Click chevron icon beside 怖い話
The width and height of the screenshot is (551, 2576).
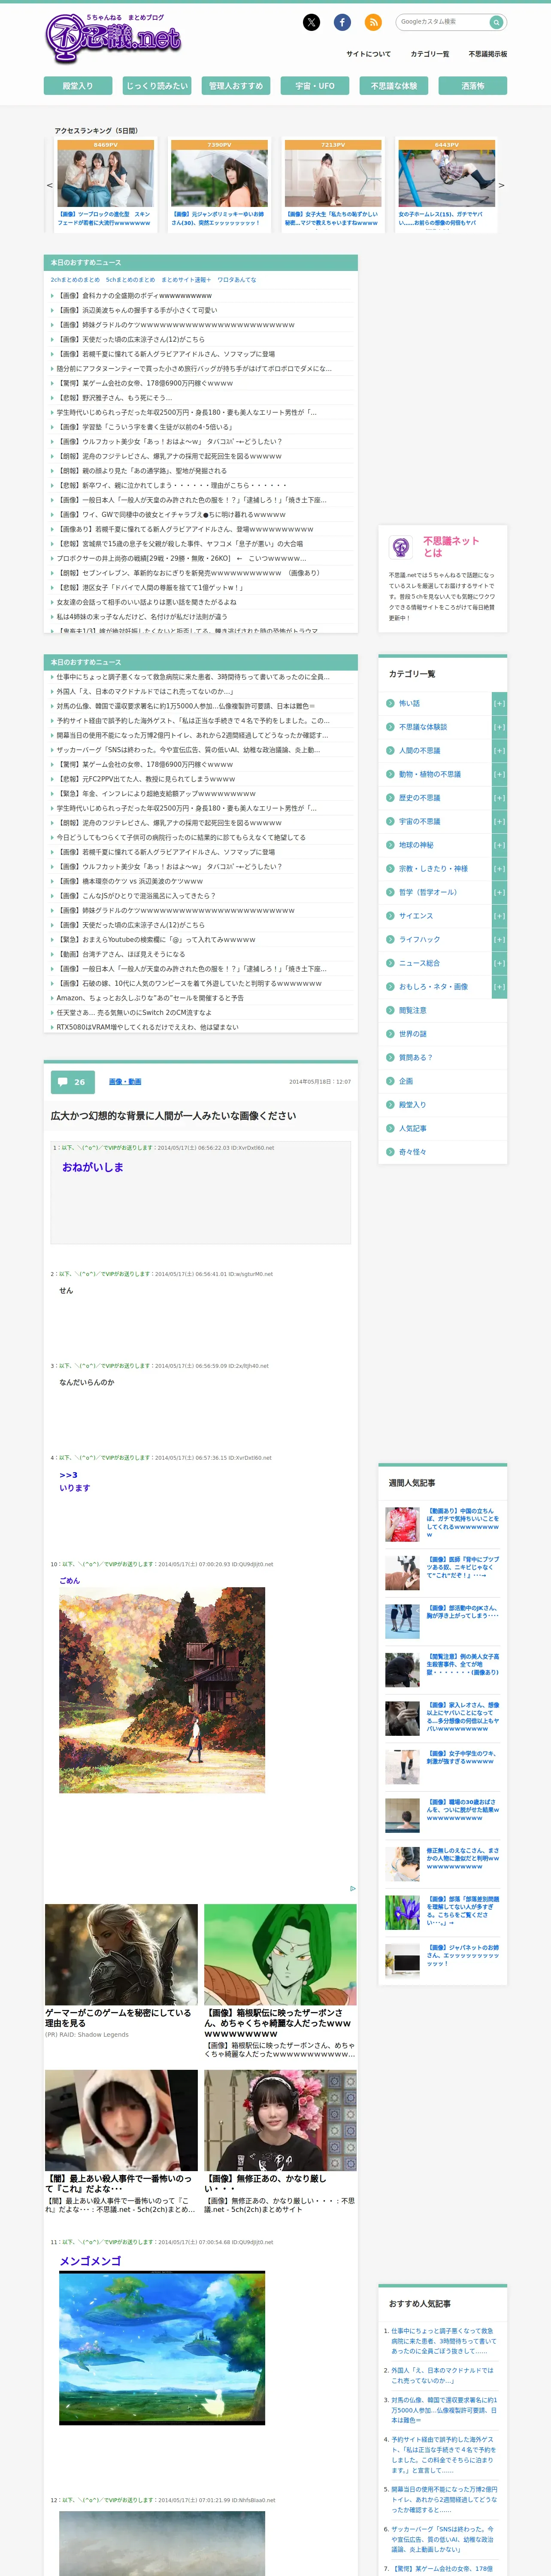click(x=390, y=703)
